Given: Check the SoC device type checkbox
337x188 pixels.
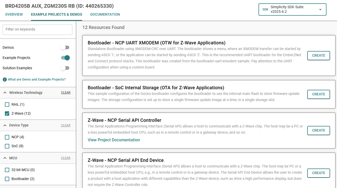Looking at the screenshot, I should pyautogui.click(x=7, y=146).
